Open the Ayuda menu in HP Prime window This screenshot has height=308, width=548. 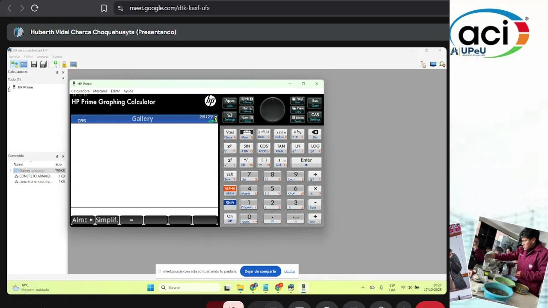click(x=128, y=91)
